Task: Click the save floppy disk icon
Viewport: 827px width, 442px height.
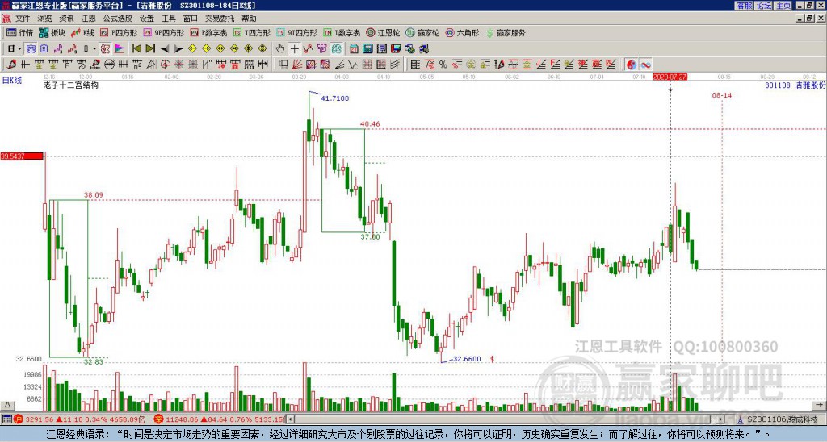Action: (396, 49)
